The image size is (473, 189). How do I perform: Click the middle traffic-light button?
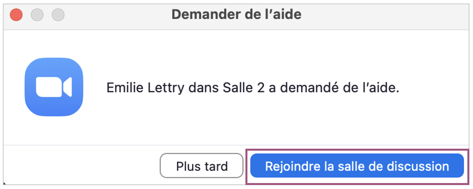[37, 15]
